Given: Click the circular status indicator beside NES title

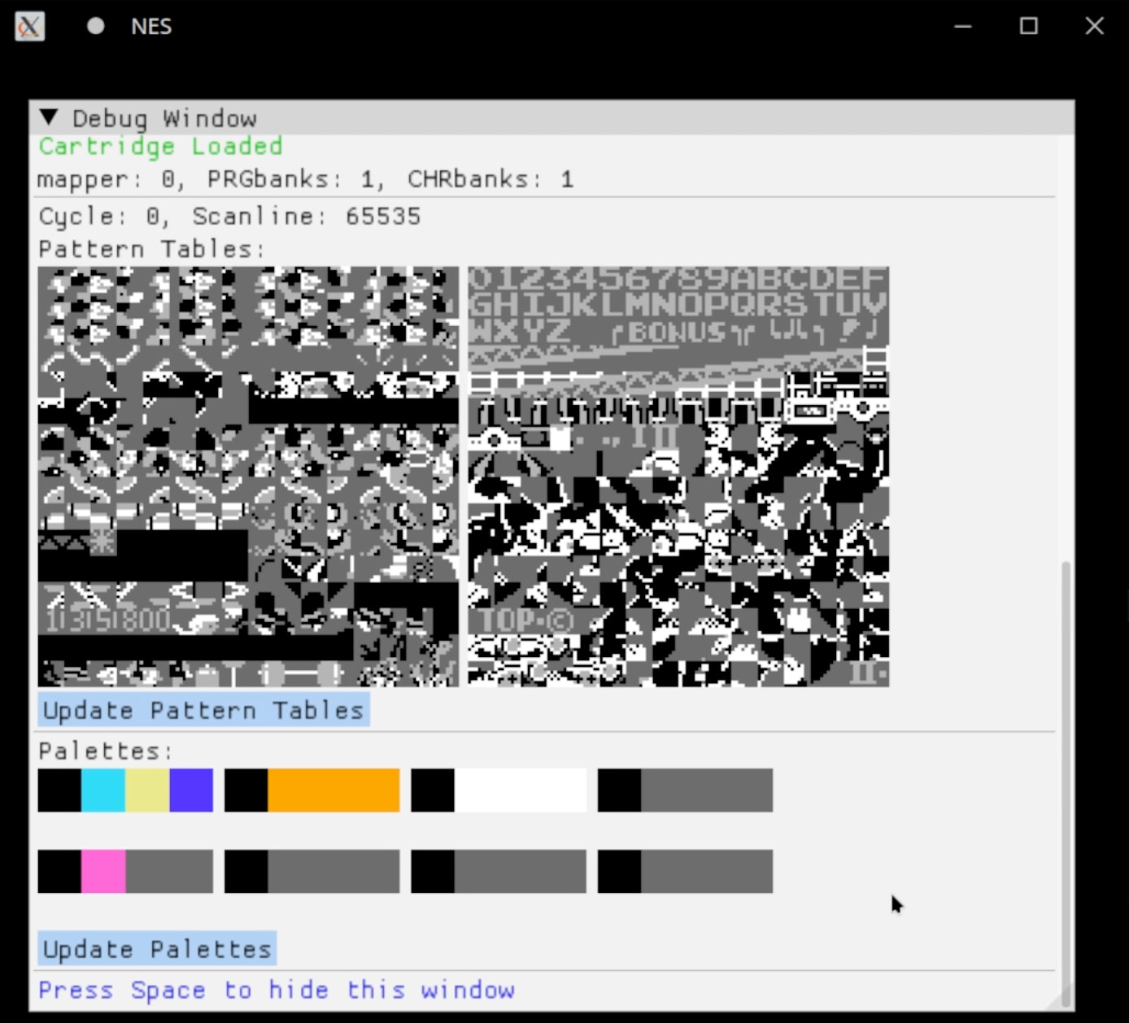Looking at the screenshot, I should tap(95, 25).
